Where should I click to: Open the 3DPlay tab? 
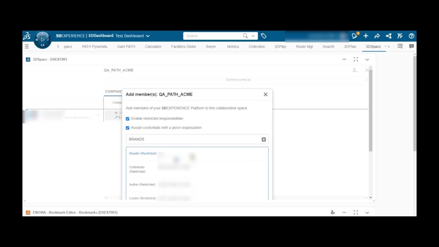[x=280, y=47]
